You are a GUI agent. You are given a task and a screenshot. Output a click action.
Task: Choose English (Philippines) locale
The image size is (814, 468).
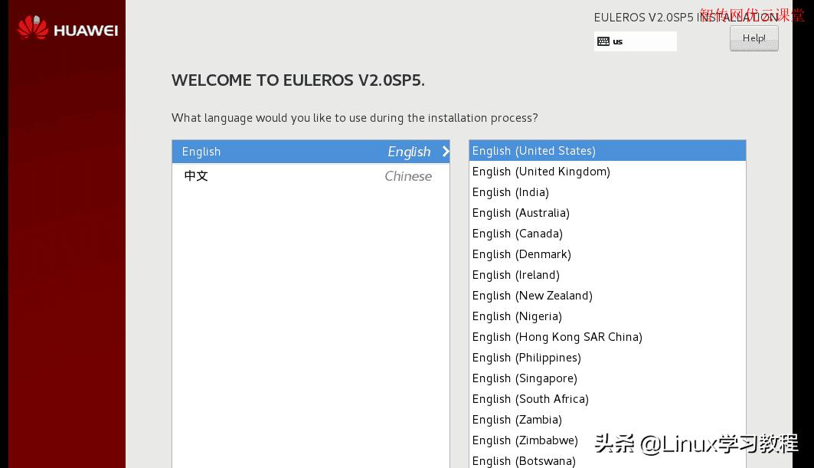(607, 358)
